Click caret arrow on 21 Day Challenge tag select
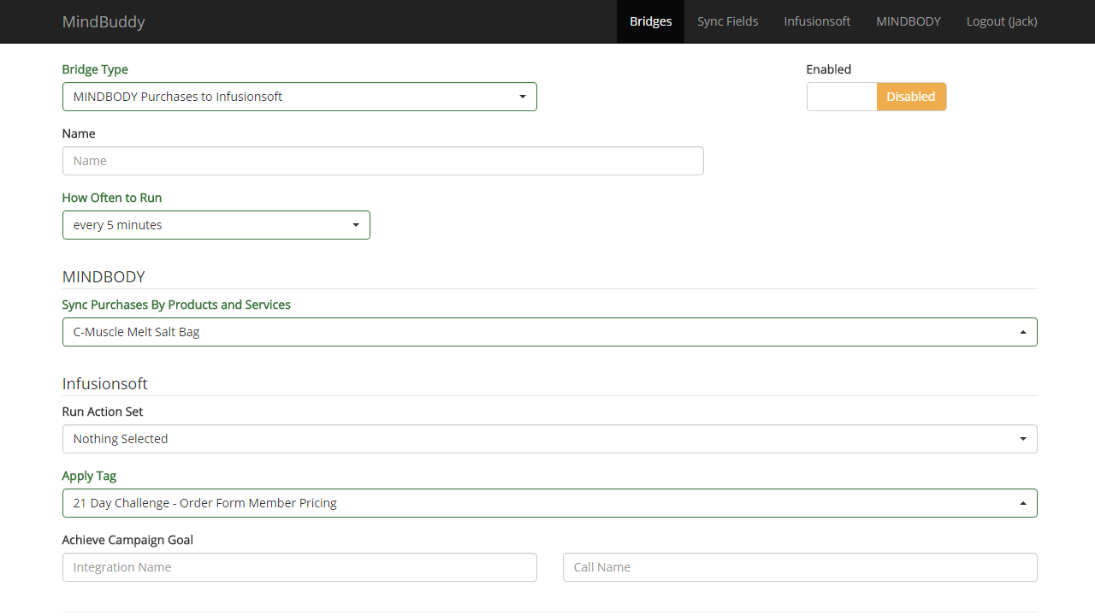Image resolution: width=1095 pixels, height=616 pixels. 1022,503
